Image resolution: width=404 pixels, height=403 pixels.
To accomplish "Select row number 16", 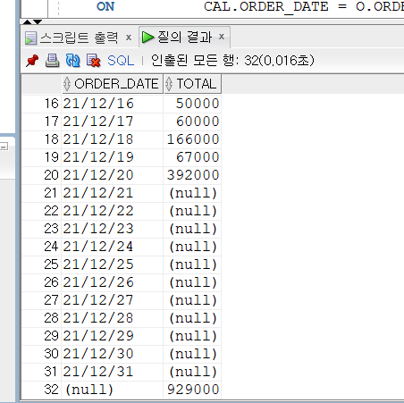I will [x=41, y=104].
